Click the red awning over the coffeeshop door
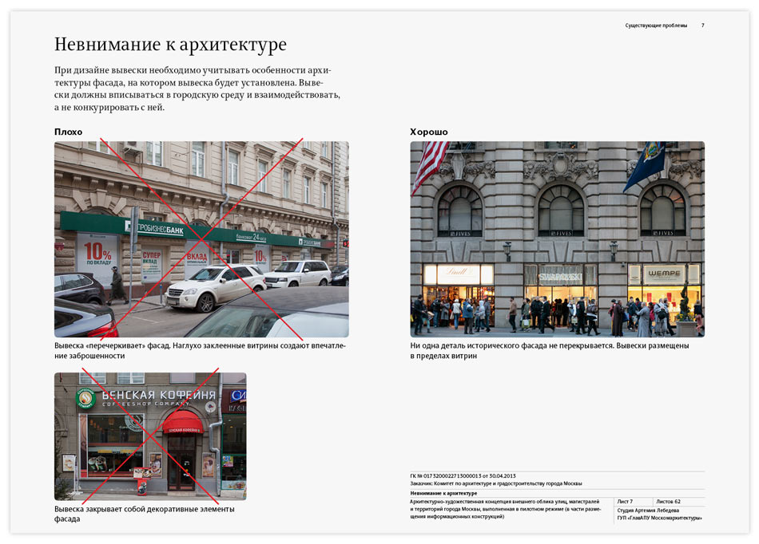 point(183,424)
